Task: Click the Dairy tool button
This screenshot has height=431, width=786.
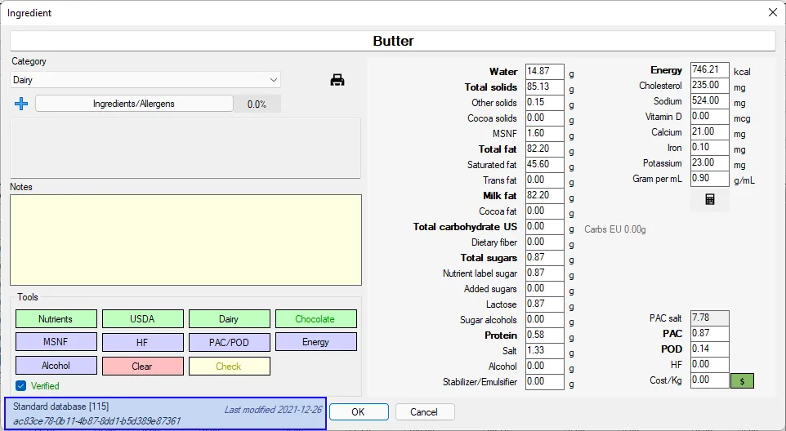Action: click(229, 319)
